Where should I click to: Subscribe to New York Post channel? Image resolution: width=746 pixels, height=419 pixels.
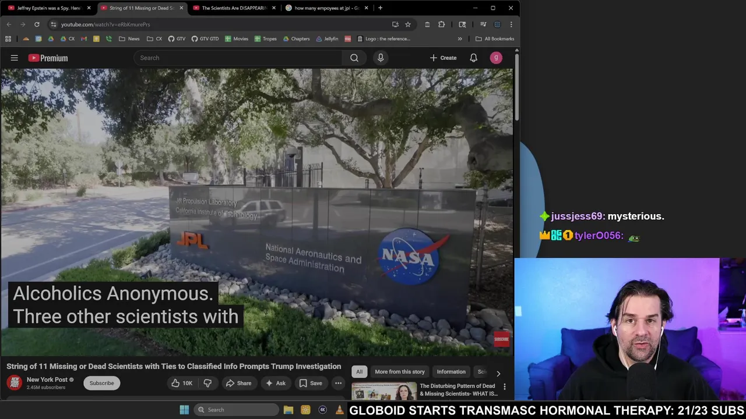pyautogui.click(x=101, y=383)
